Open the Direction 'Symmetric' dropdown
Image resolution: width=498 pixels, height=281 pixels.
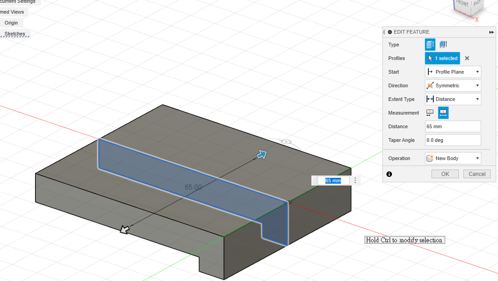coord(453,85)
